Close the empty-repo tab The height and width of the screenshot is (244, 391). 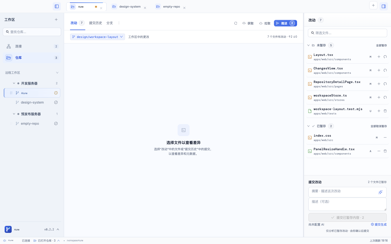point(184,8)
